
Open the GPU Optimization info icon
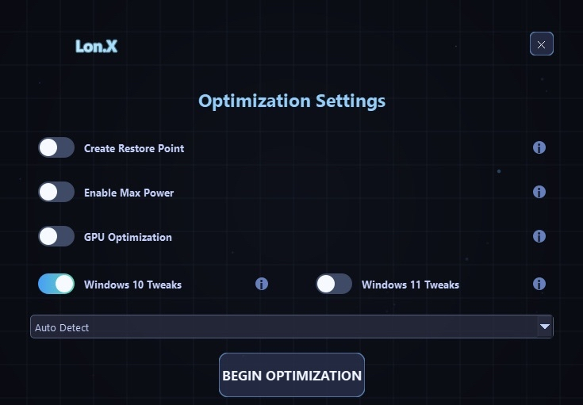point(539,236)
